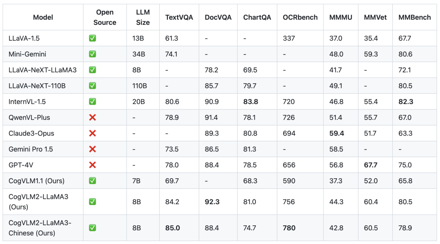Select the bold 780 OCRbench score
Image resolution: width=440 pixels, height=244 pixels.
point(289,228)
